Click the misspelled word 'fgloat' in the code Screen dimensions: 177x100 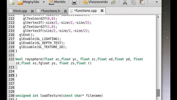coord(44,63)
